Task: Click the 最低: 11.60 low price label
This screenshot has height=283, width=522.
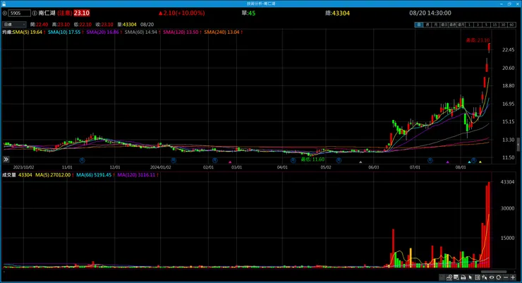Action: 312,159
